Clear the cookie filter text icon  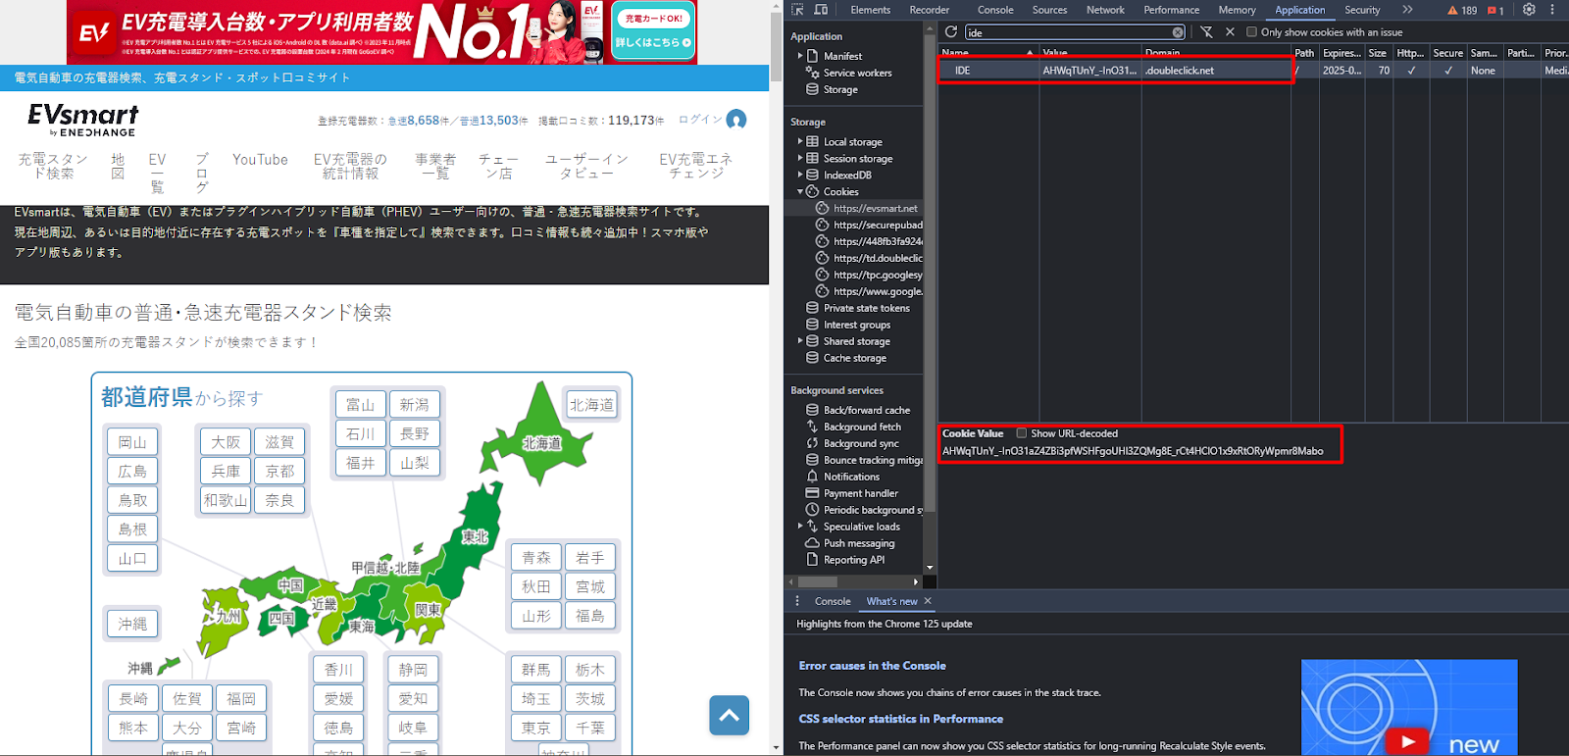pos(1178,32)
